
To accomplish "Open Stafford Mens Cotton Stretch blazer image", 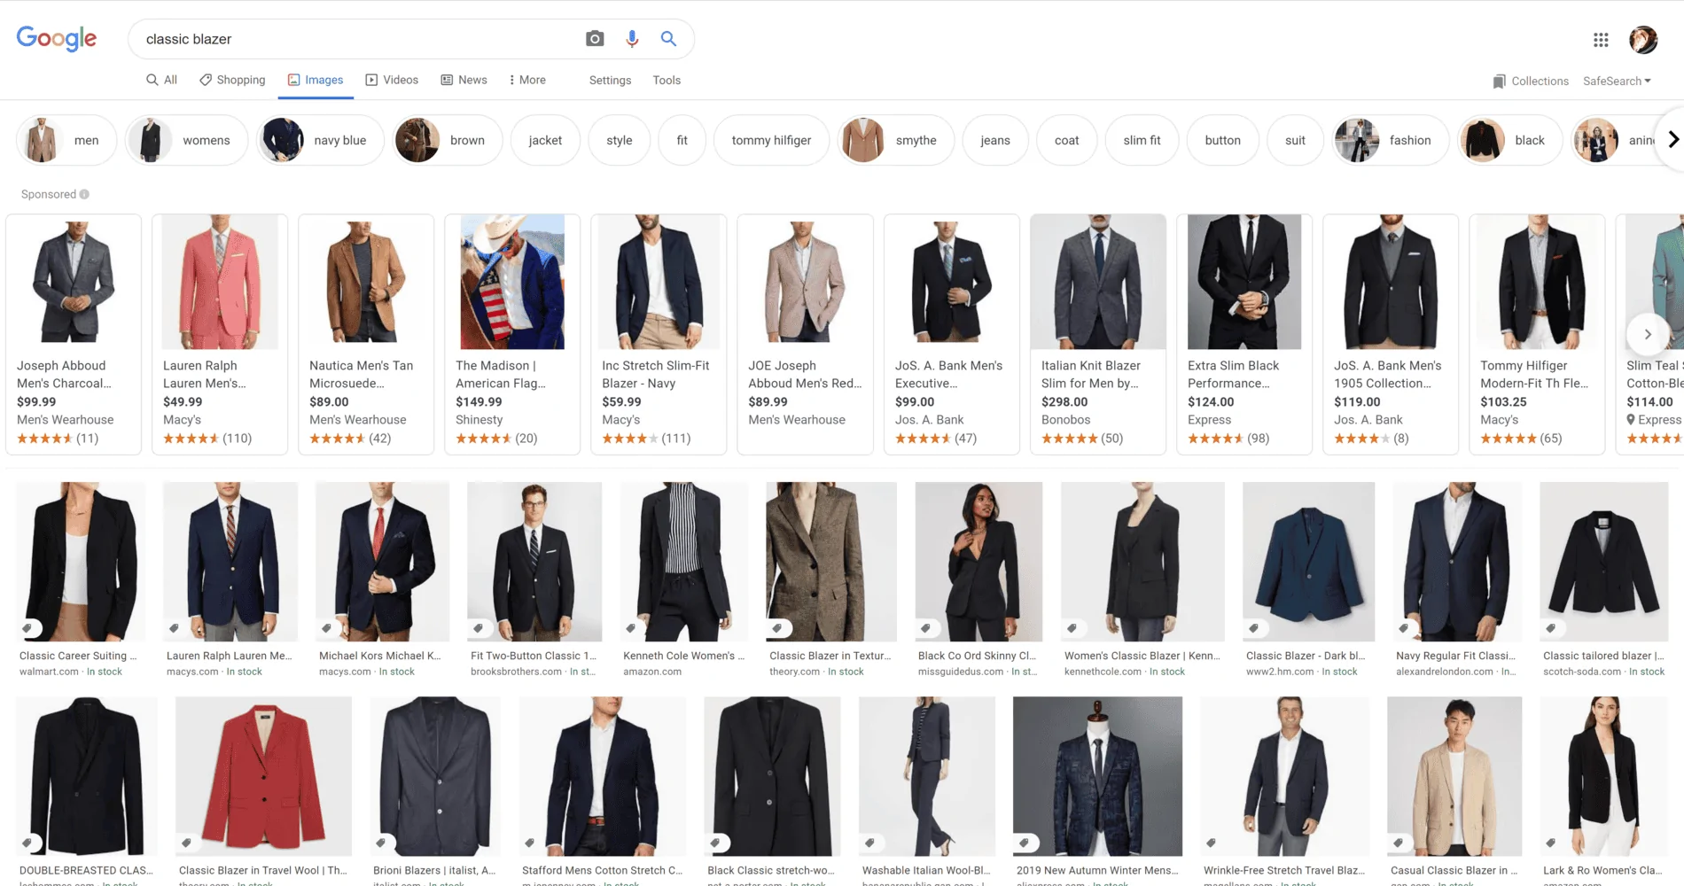I will tap(603, 776).
